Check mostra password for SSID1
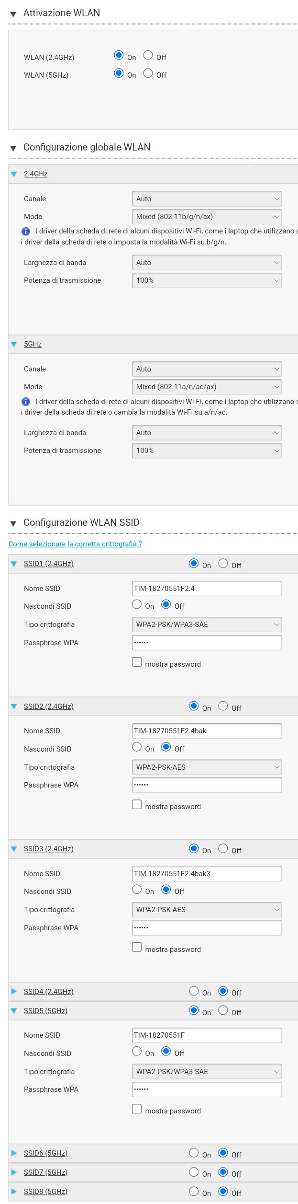The height and width of the screenshot is (1204, 298). (x=137, y=662)
